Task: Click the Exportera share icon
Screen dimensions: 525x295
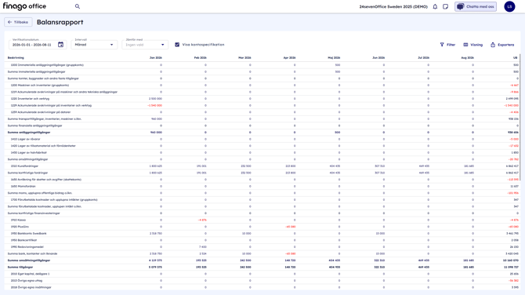Action: click(x=493, y=45)
